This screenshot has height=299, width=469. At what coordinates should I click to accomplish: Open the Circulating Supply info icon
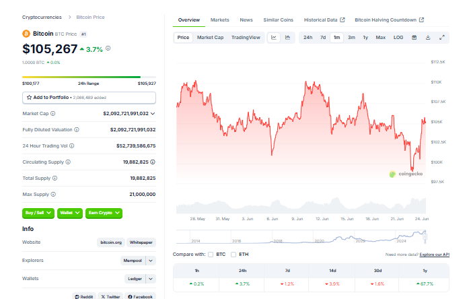(68, 162)
